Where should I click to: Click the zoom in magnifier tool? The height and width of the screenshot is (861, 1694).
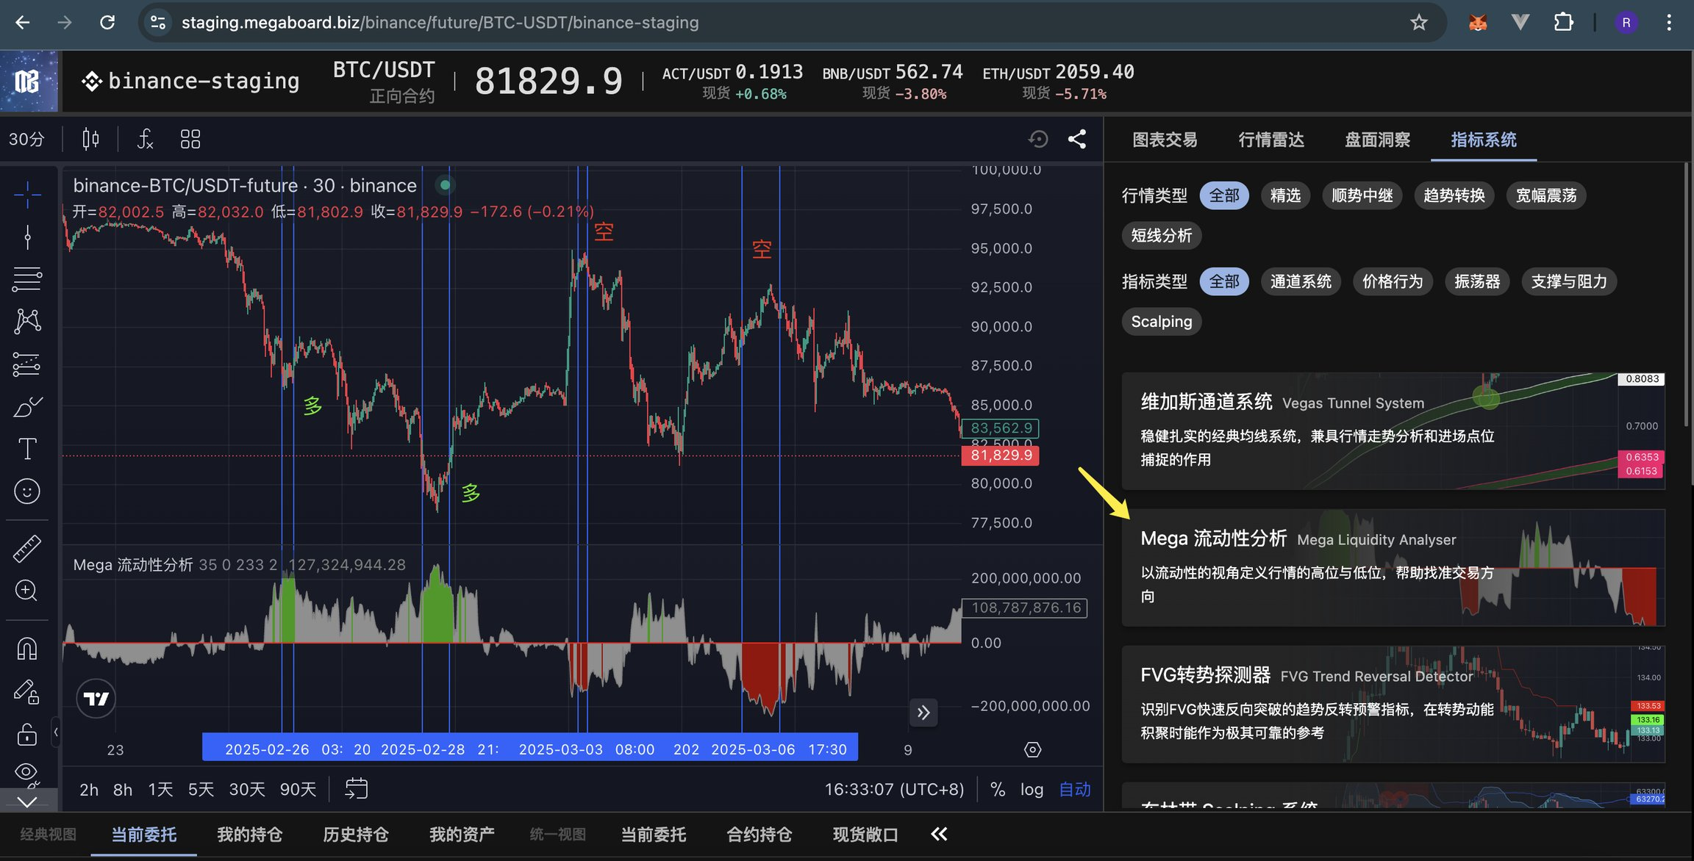27,591
